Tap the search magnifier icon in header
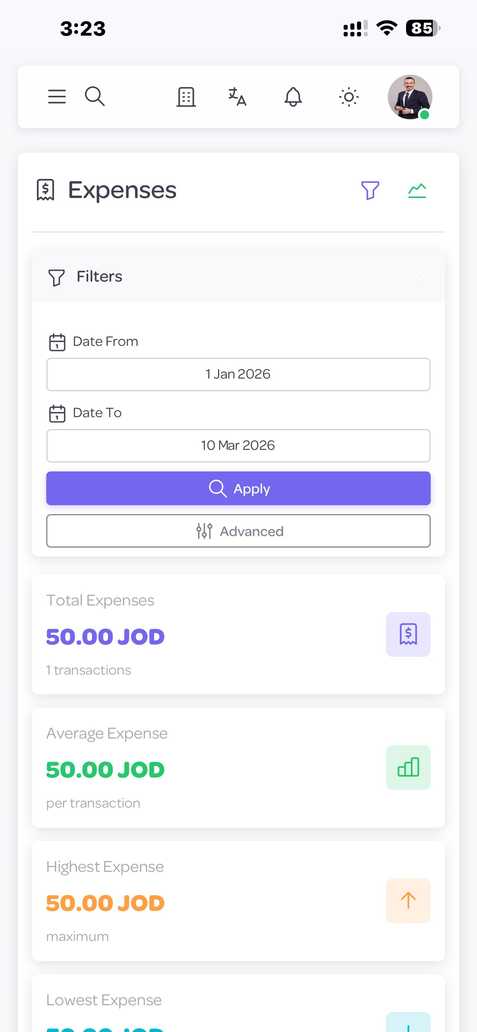The height and width of the screenshot is (1032, 477). pyautogui.click(x=95, y=97)
